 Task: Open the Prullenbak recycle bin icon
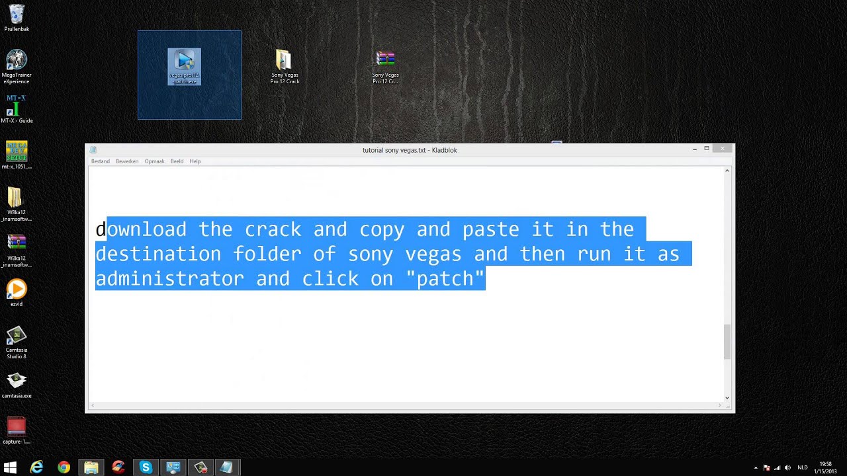point(17,18)
